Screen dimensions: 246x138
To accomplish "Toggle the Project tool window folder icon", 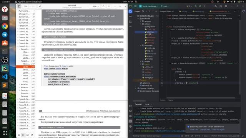I will pos(130,11).
